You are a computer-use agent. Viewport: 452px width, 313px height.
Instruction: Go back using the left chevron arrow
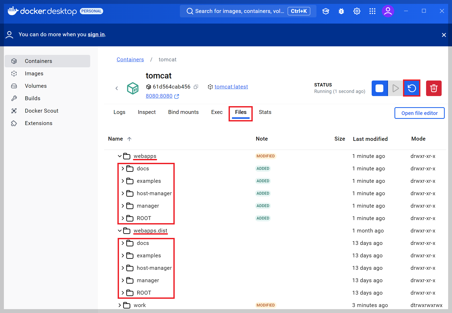coord(117,88)
